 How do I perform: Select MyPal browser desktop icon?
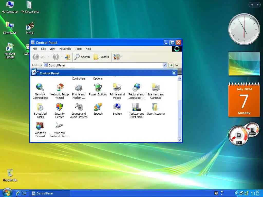click(30, 28)
